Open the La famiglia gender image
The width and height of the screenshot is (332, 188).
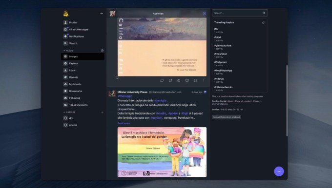[x=162, y=152]
